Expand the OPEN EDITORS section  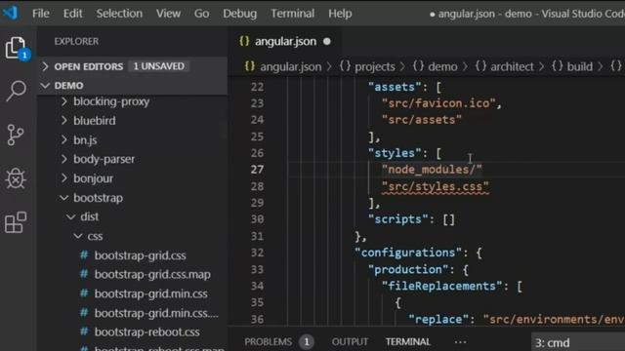click(45, 66)
